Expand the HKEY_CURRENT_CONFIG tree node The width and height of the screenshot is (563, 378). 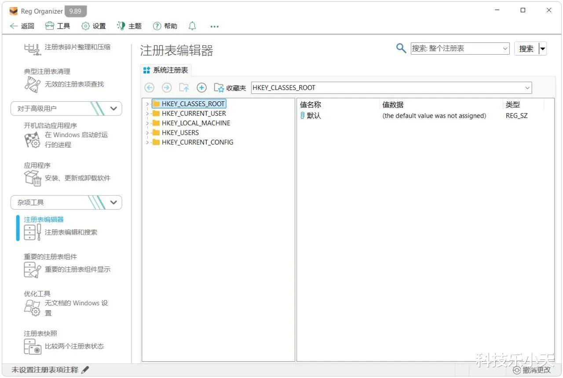pos(147,142)
